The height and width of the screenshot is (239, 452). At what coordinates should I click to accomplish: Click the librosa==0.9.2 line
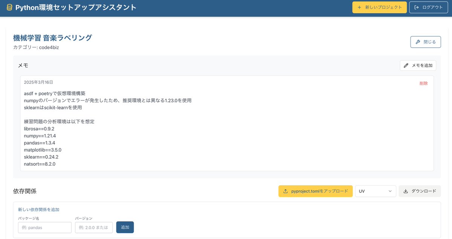[x=39, y=129]
